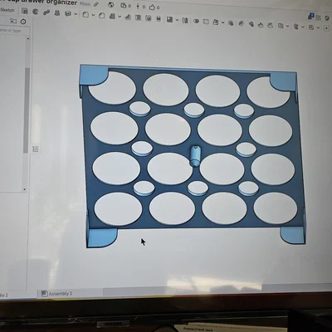Expand the Fillet tool dropdown

point(93,15)
